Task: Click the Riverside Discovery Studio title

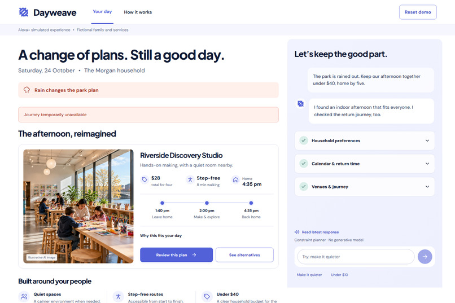Action: click(181, 155)
